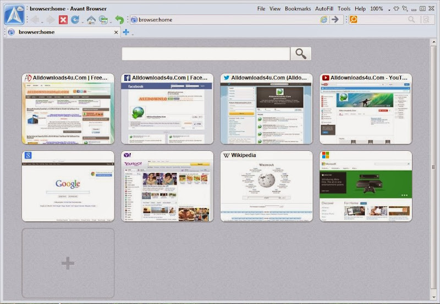Viewport: 440px width, 304px height.
Task: Click the browser:home favicon in address bar
Action: [x=134, y=20]
